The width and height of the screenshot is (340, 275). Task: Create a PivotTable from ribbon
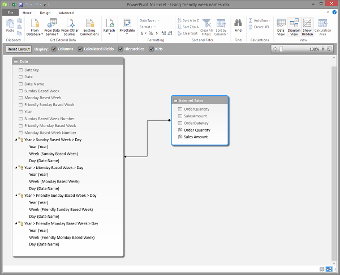[127, 27]
